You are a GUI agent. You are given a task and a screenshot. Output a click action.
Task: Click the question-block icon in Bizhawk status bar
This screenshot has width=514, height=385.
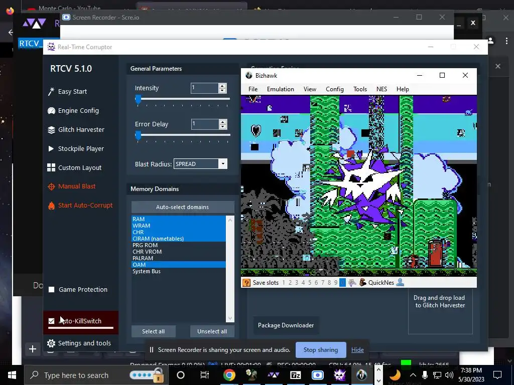[x=246, y=283]
